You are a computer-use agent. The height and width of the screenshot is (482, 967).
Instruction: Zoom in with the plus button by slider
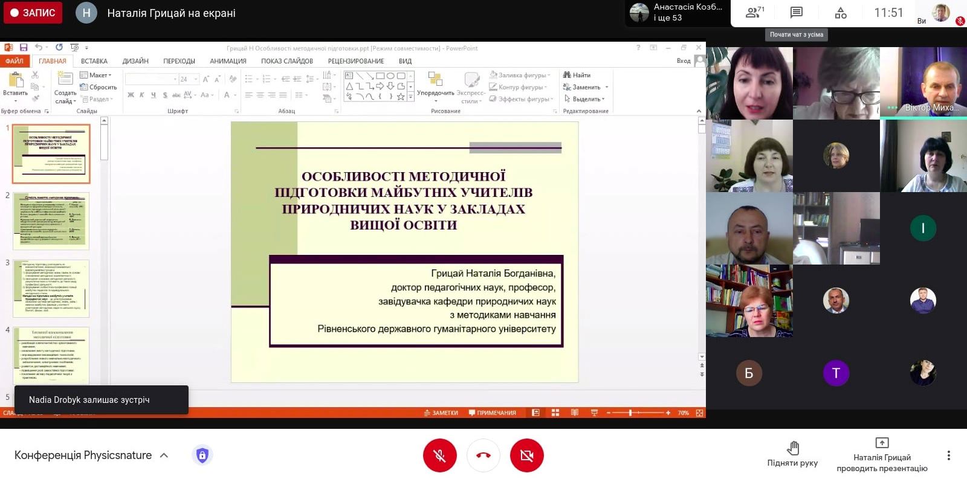[668, 413]
